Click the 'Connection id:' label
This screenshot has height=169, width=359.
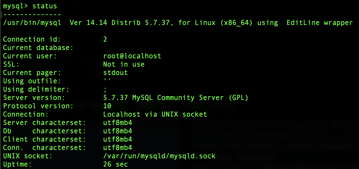coord(32,39)
